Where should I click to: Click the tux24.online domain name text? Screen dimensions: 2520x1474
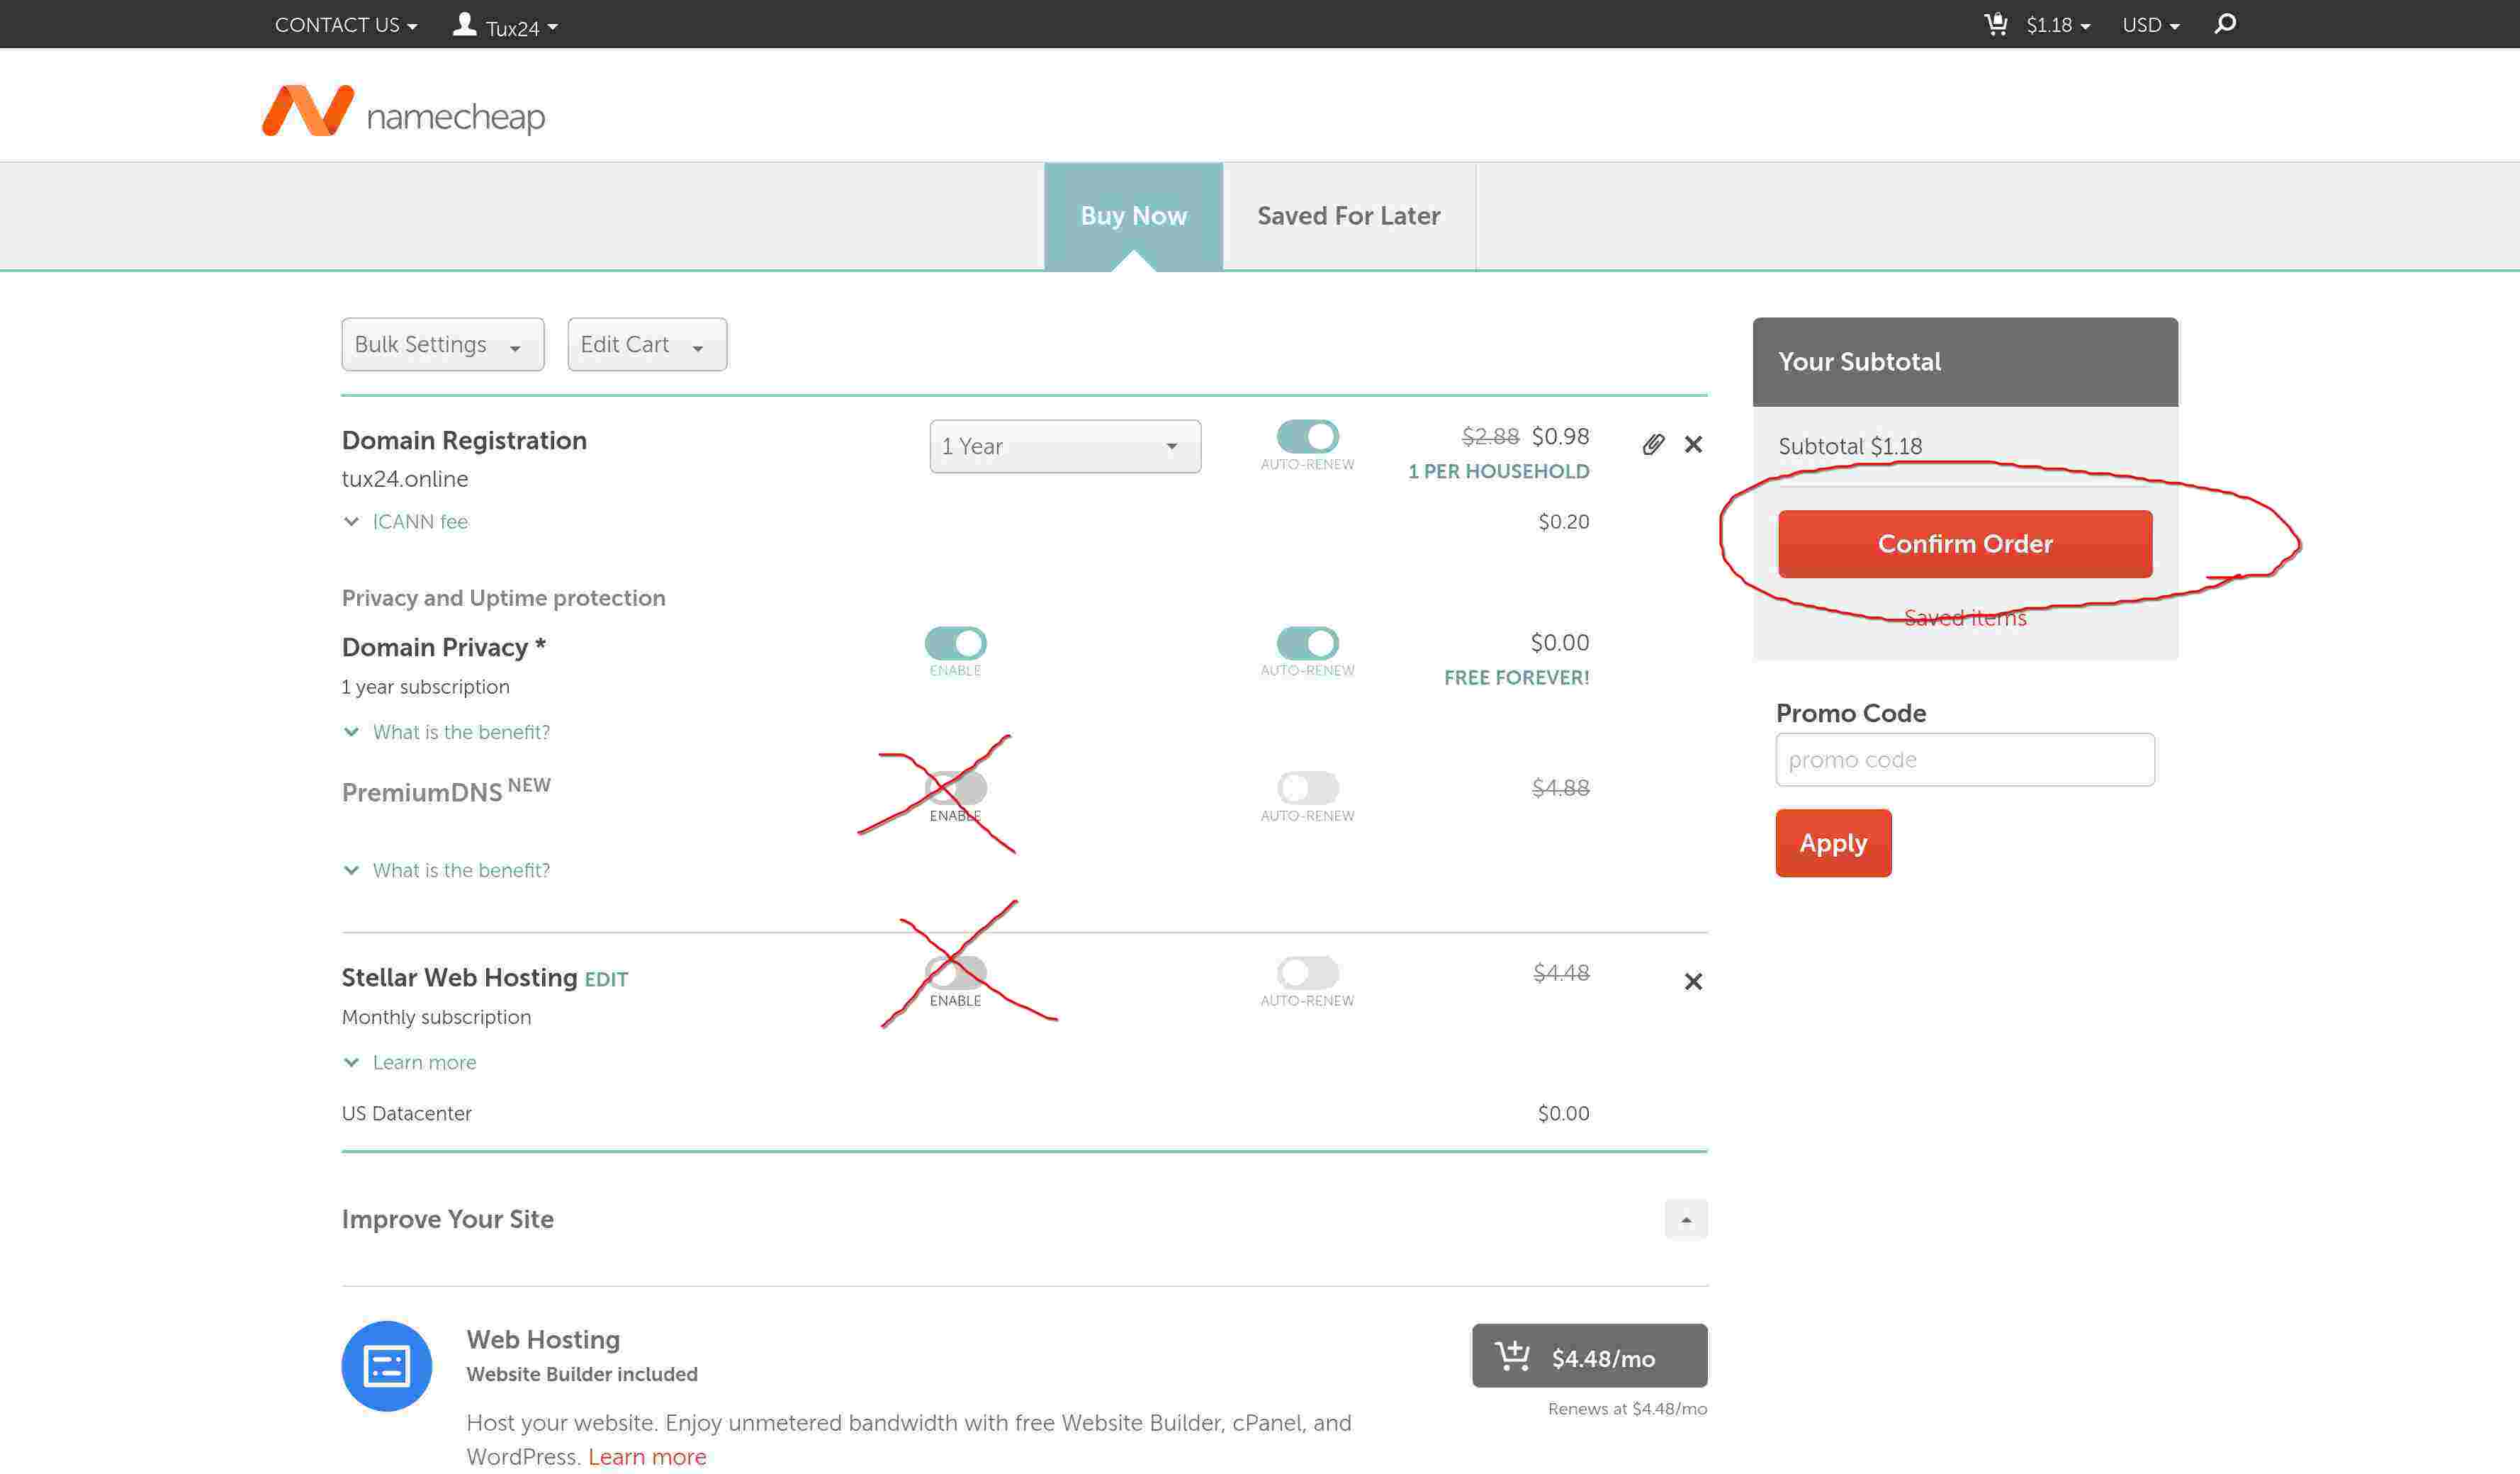click(405, 479)
